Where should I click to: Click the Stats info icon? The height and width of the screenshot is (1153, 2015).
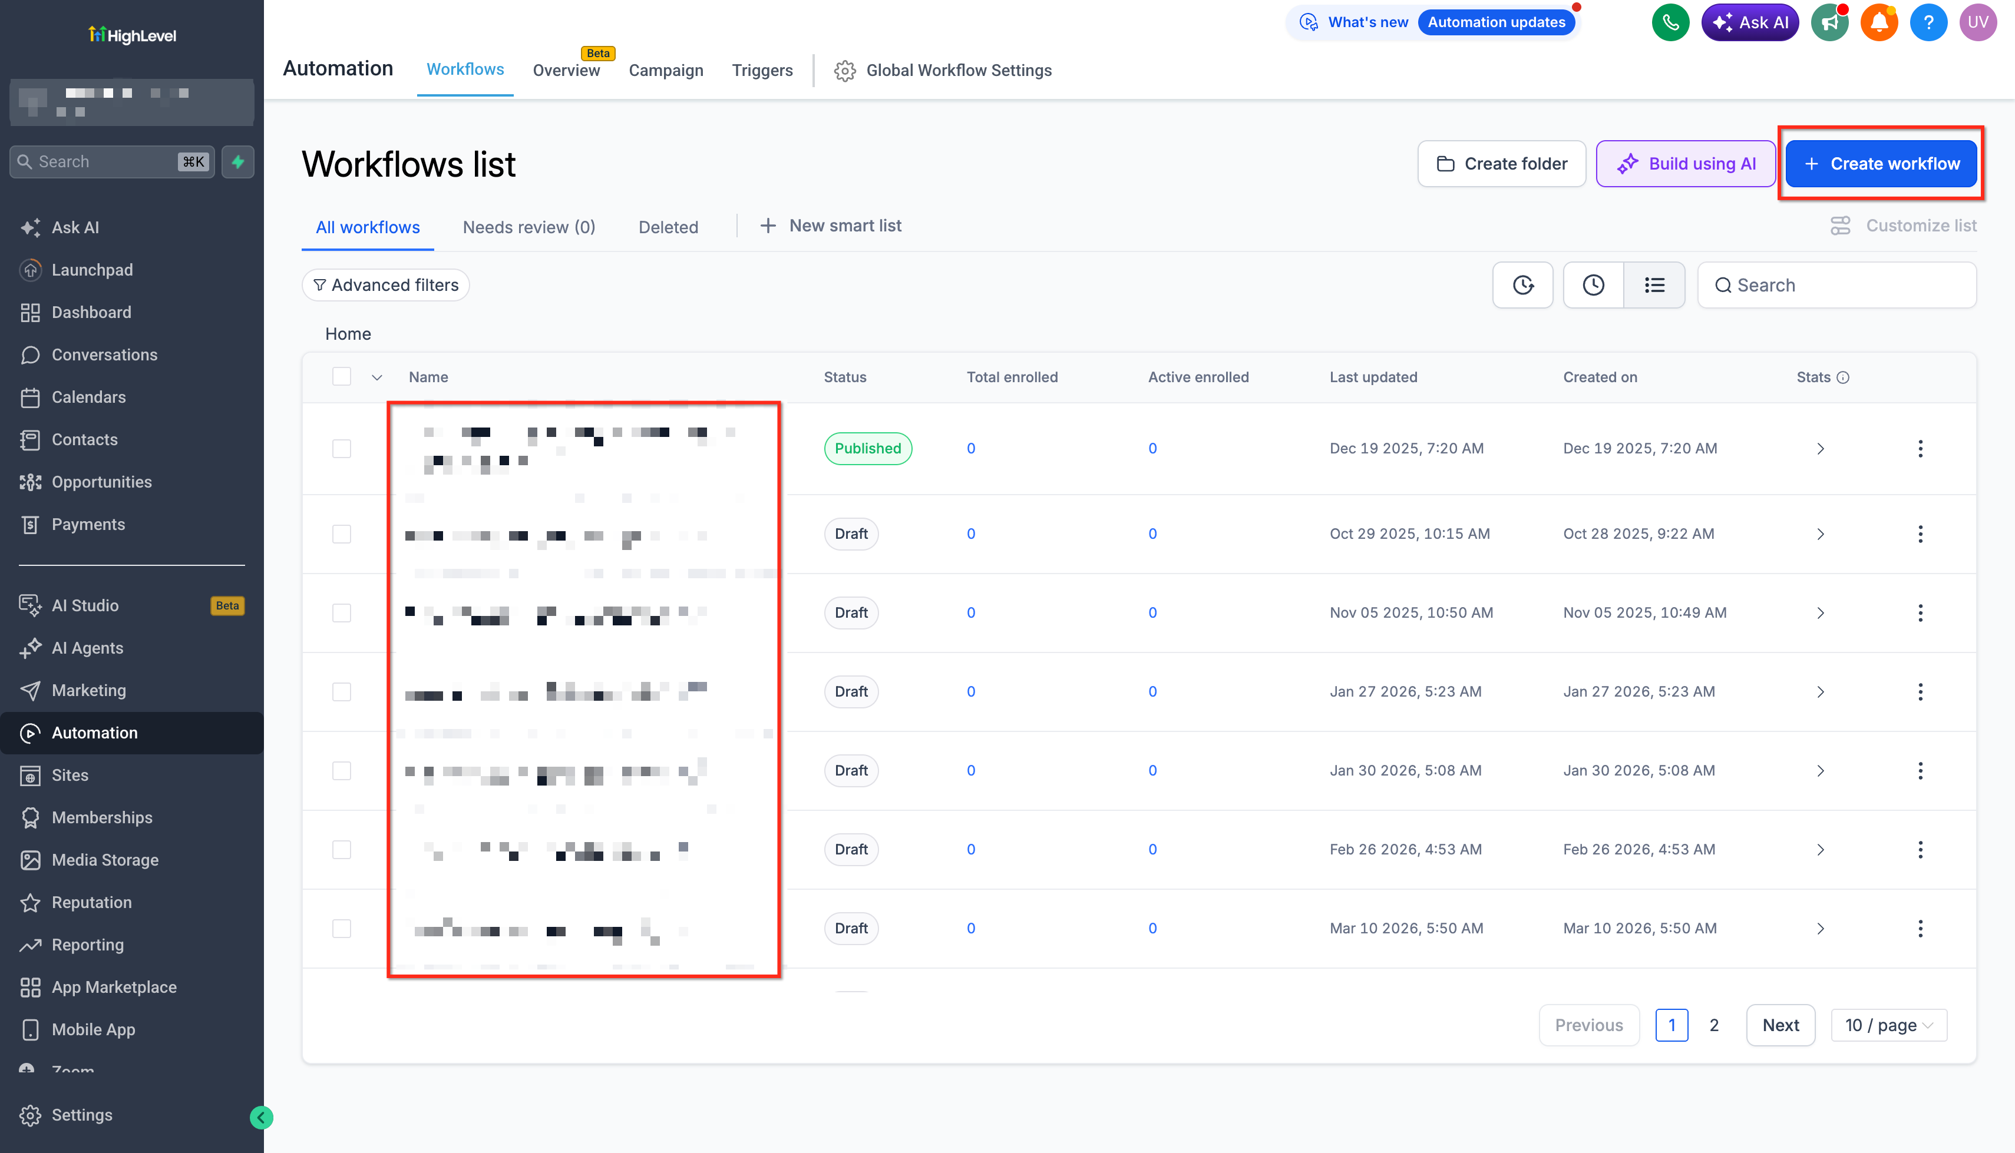coord(1842,377)
